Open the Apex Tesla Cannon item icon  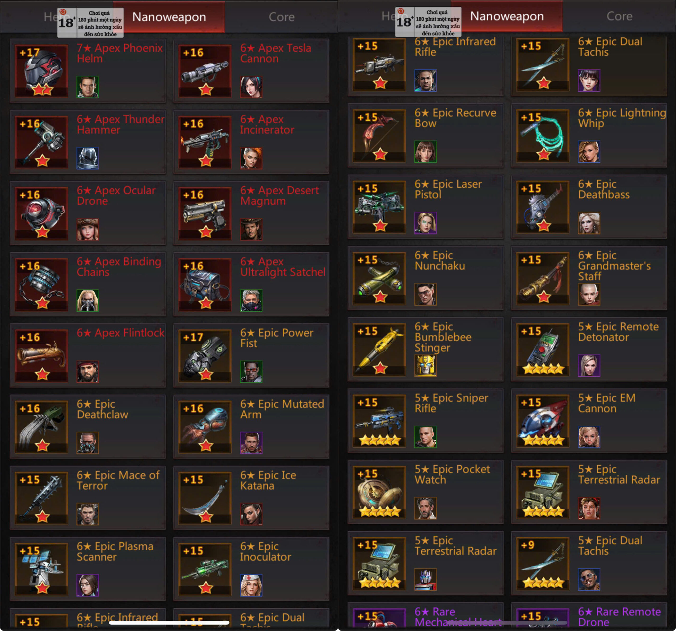click(205, 71)
